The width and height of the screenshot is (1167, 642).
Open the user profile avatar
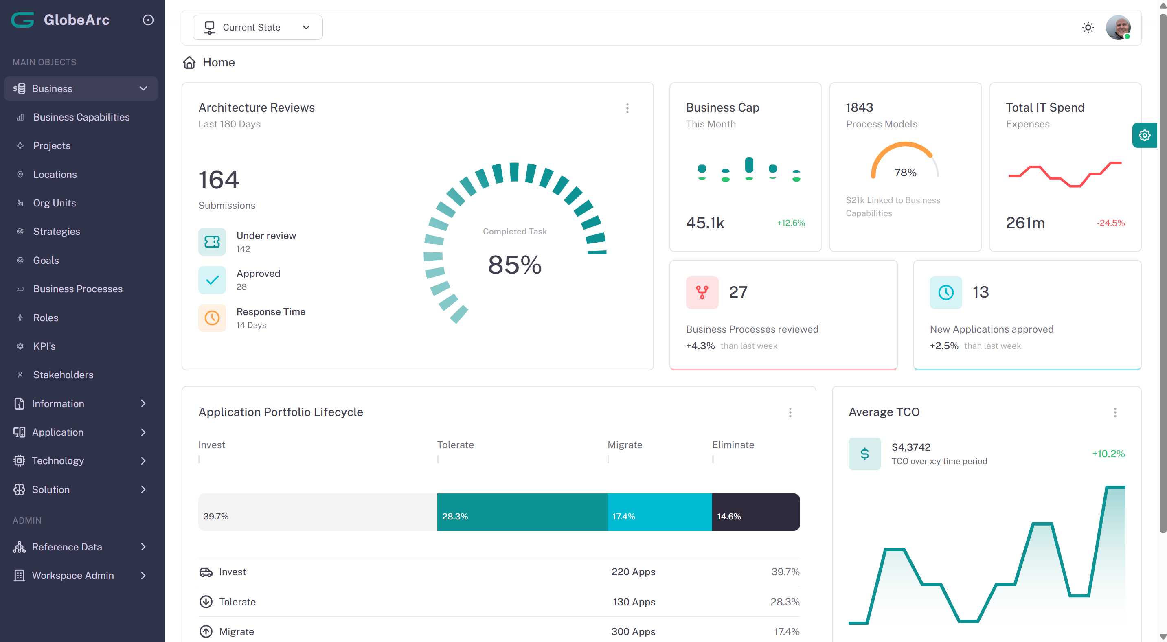coord(1118,28)
